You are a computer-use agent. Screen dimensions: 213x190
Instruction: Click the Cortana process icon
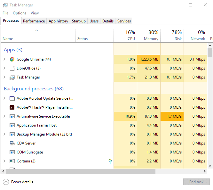point(12,161)
